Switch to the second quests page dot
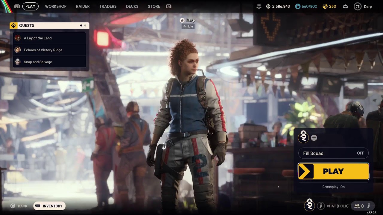Viewport: 383px width, 215px height. tap(85, 25)
